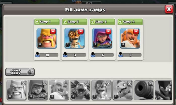Disable the Camp 4 checkbox
Image resolution: width=176 pixels, height=105 pixels.
click(120, 22)
